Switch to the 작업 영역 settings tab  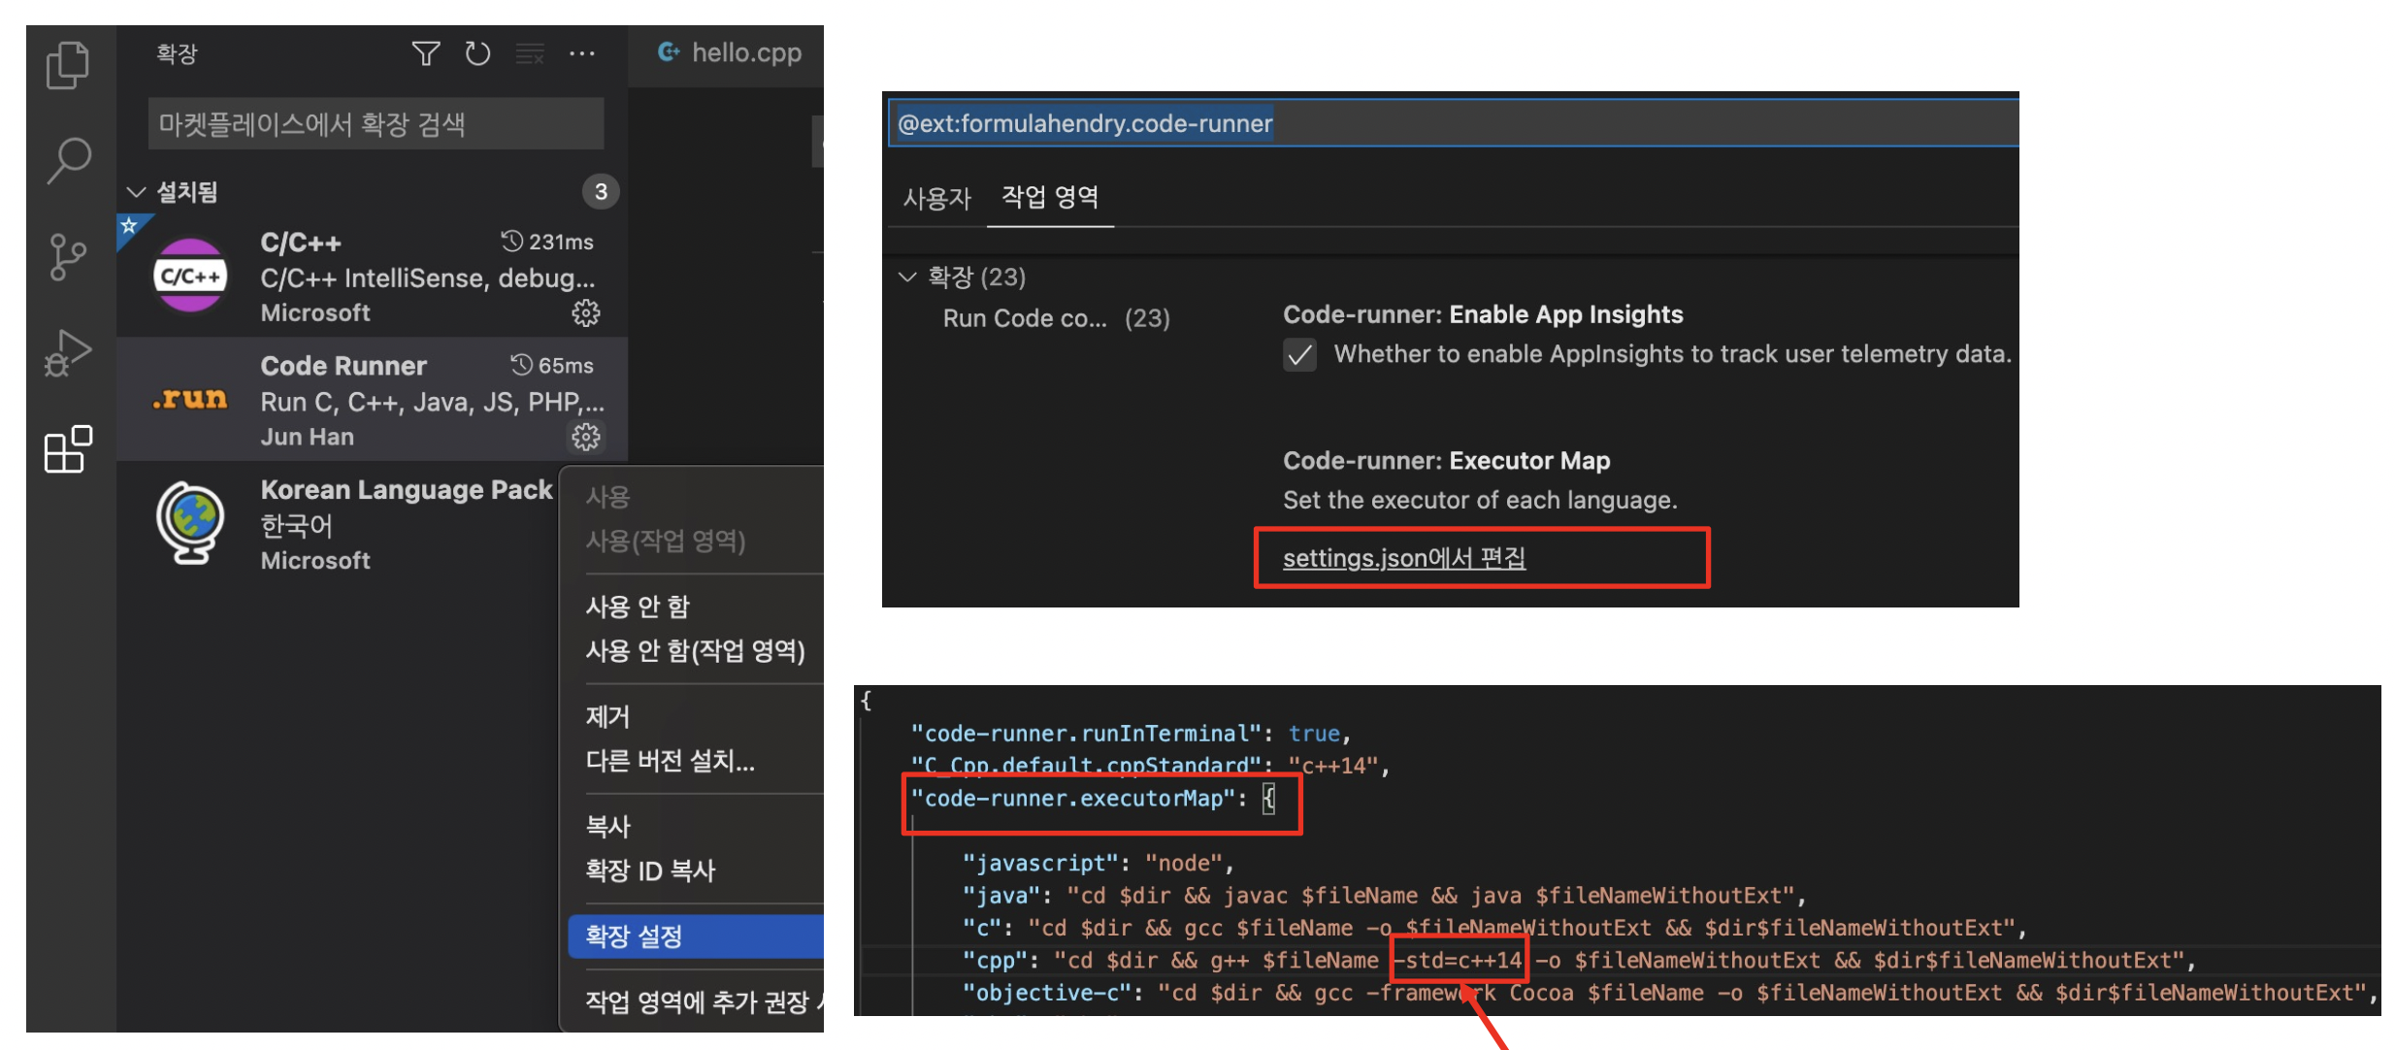[1050, 197]
